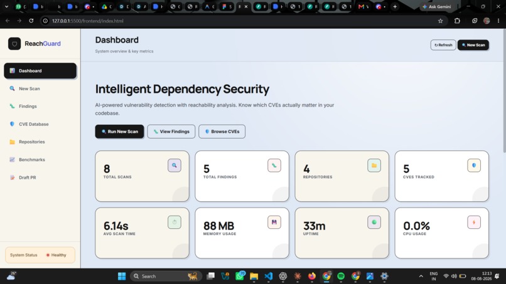This screenshot has height=284, width=506.
Task: Click the taskbar Search box
Action: 166,276
